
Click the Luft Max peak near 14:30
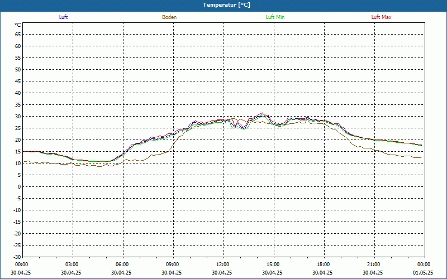(x=263, y=113)
